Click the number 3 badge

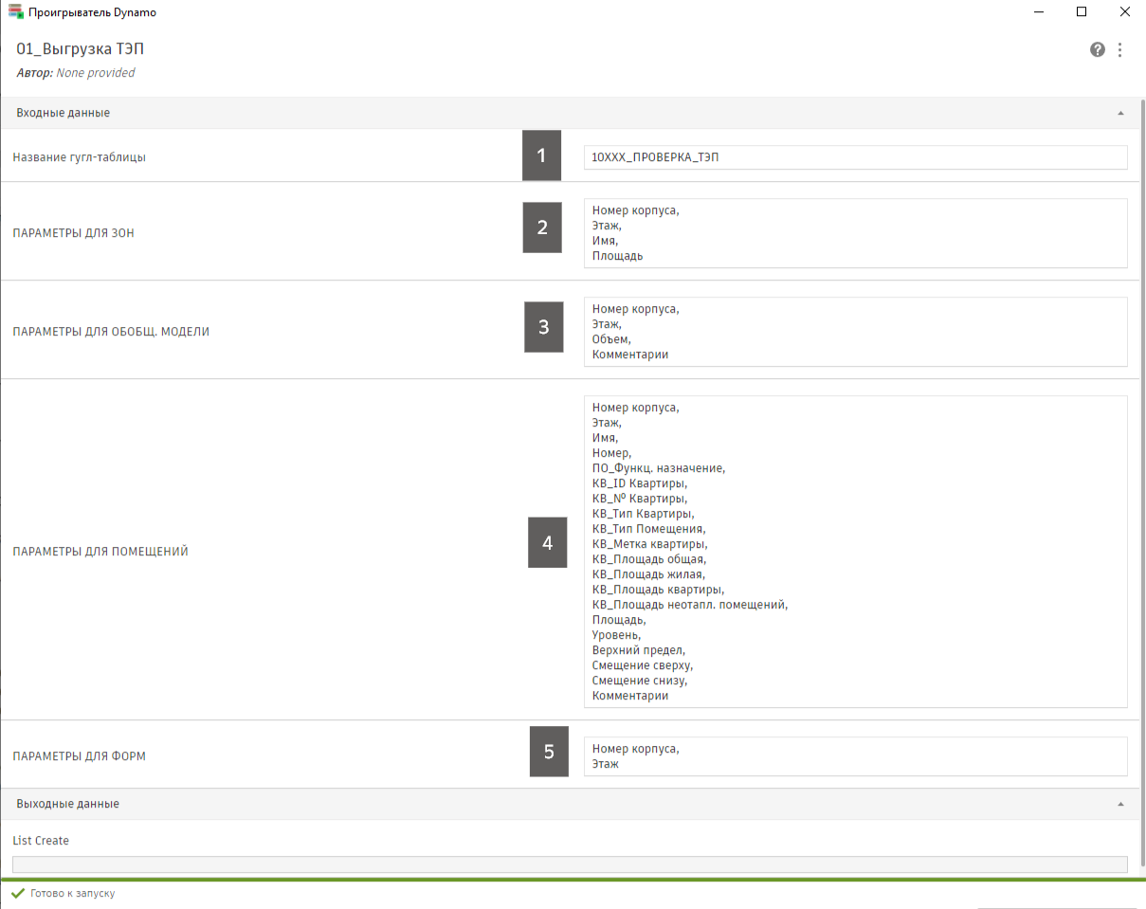pos(543,327)
